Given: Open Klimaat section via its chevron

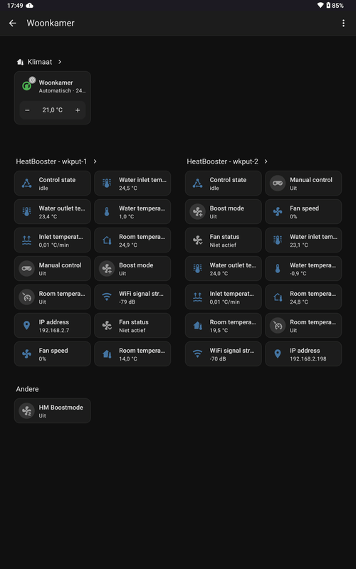Looking at the screenshot, I should (x=60, y=62).
